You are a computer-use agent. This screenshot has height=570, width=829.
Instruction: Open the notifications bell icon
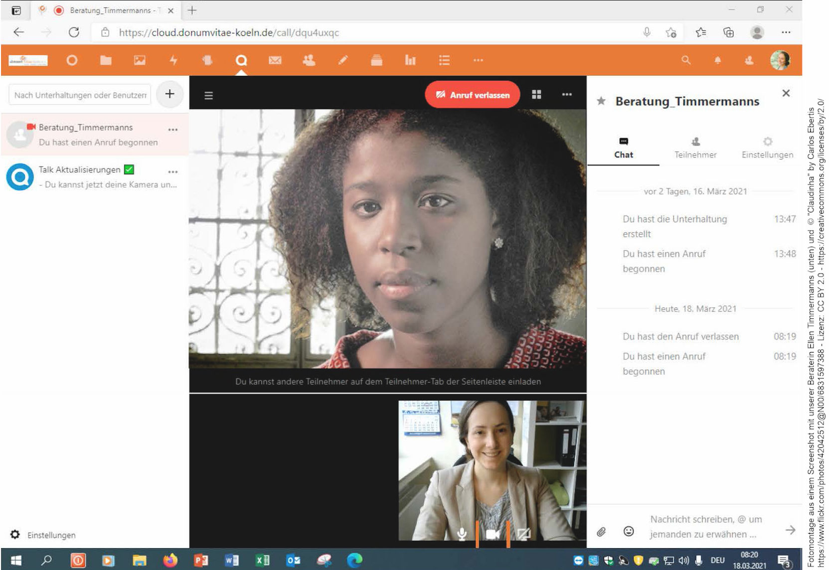717,60
